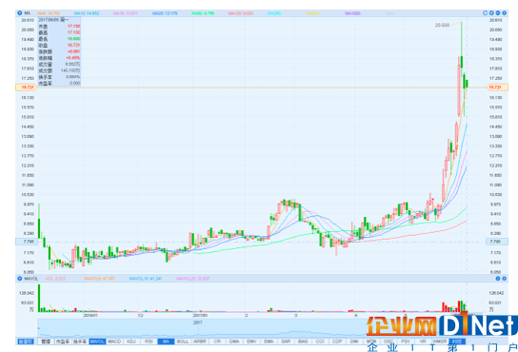
Task: Click the MAVOL5 value label
Action: pyautogui.click(x=99, y=279)
